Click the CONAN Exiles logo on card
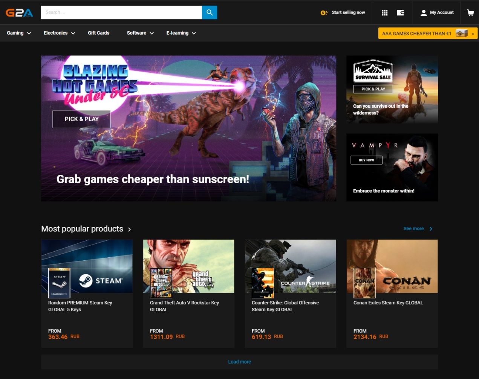This screenshot has height=379, width=479. pos(407,283)
